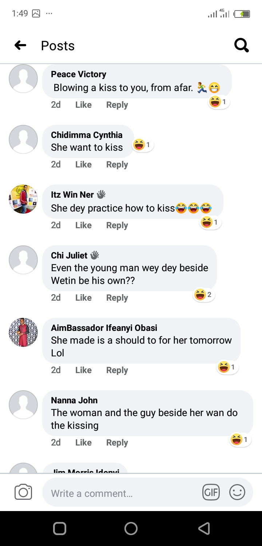
Task: Reply to Chi Juliet's comment
Action: tap(117, 298)
